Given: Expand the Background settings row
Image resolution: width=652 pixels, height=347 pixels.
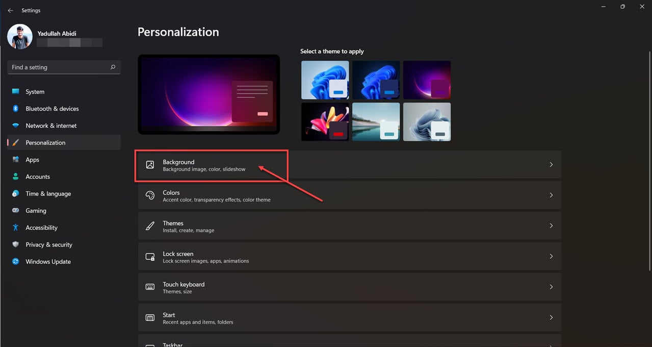Looking at the screenshot, I should point(349,164).
